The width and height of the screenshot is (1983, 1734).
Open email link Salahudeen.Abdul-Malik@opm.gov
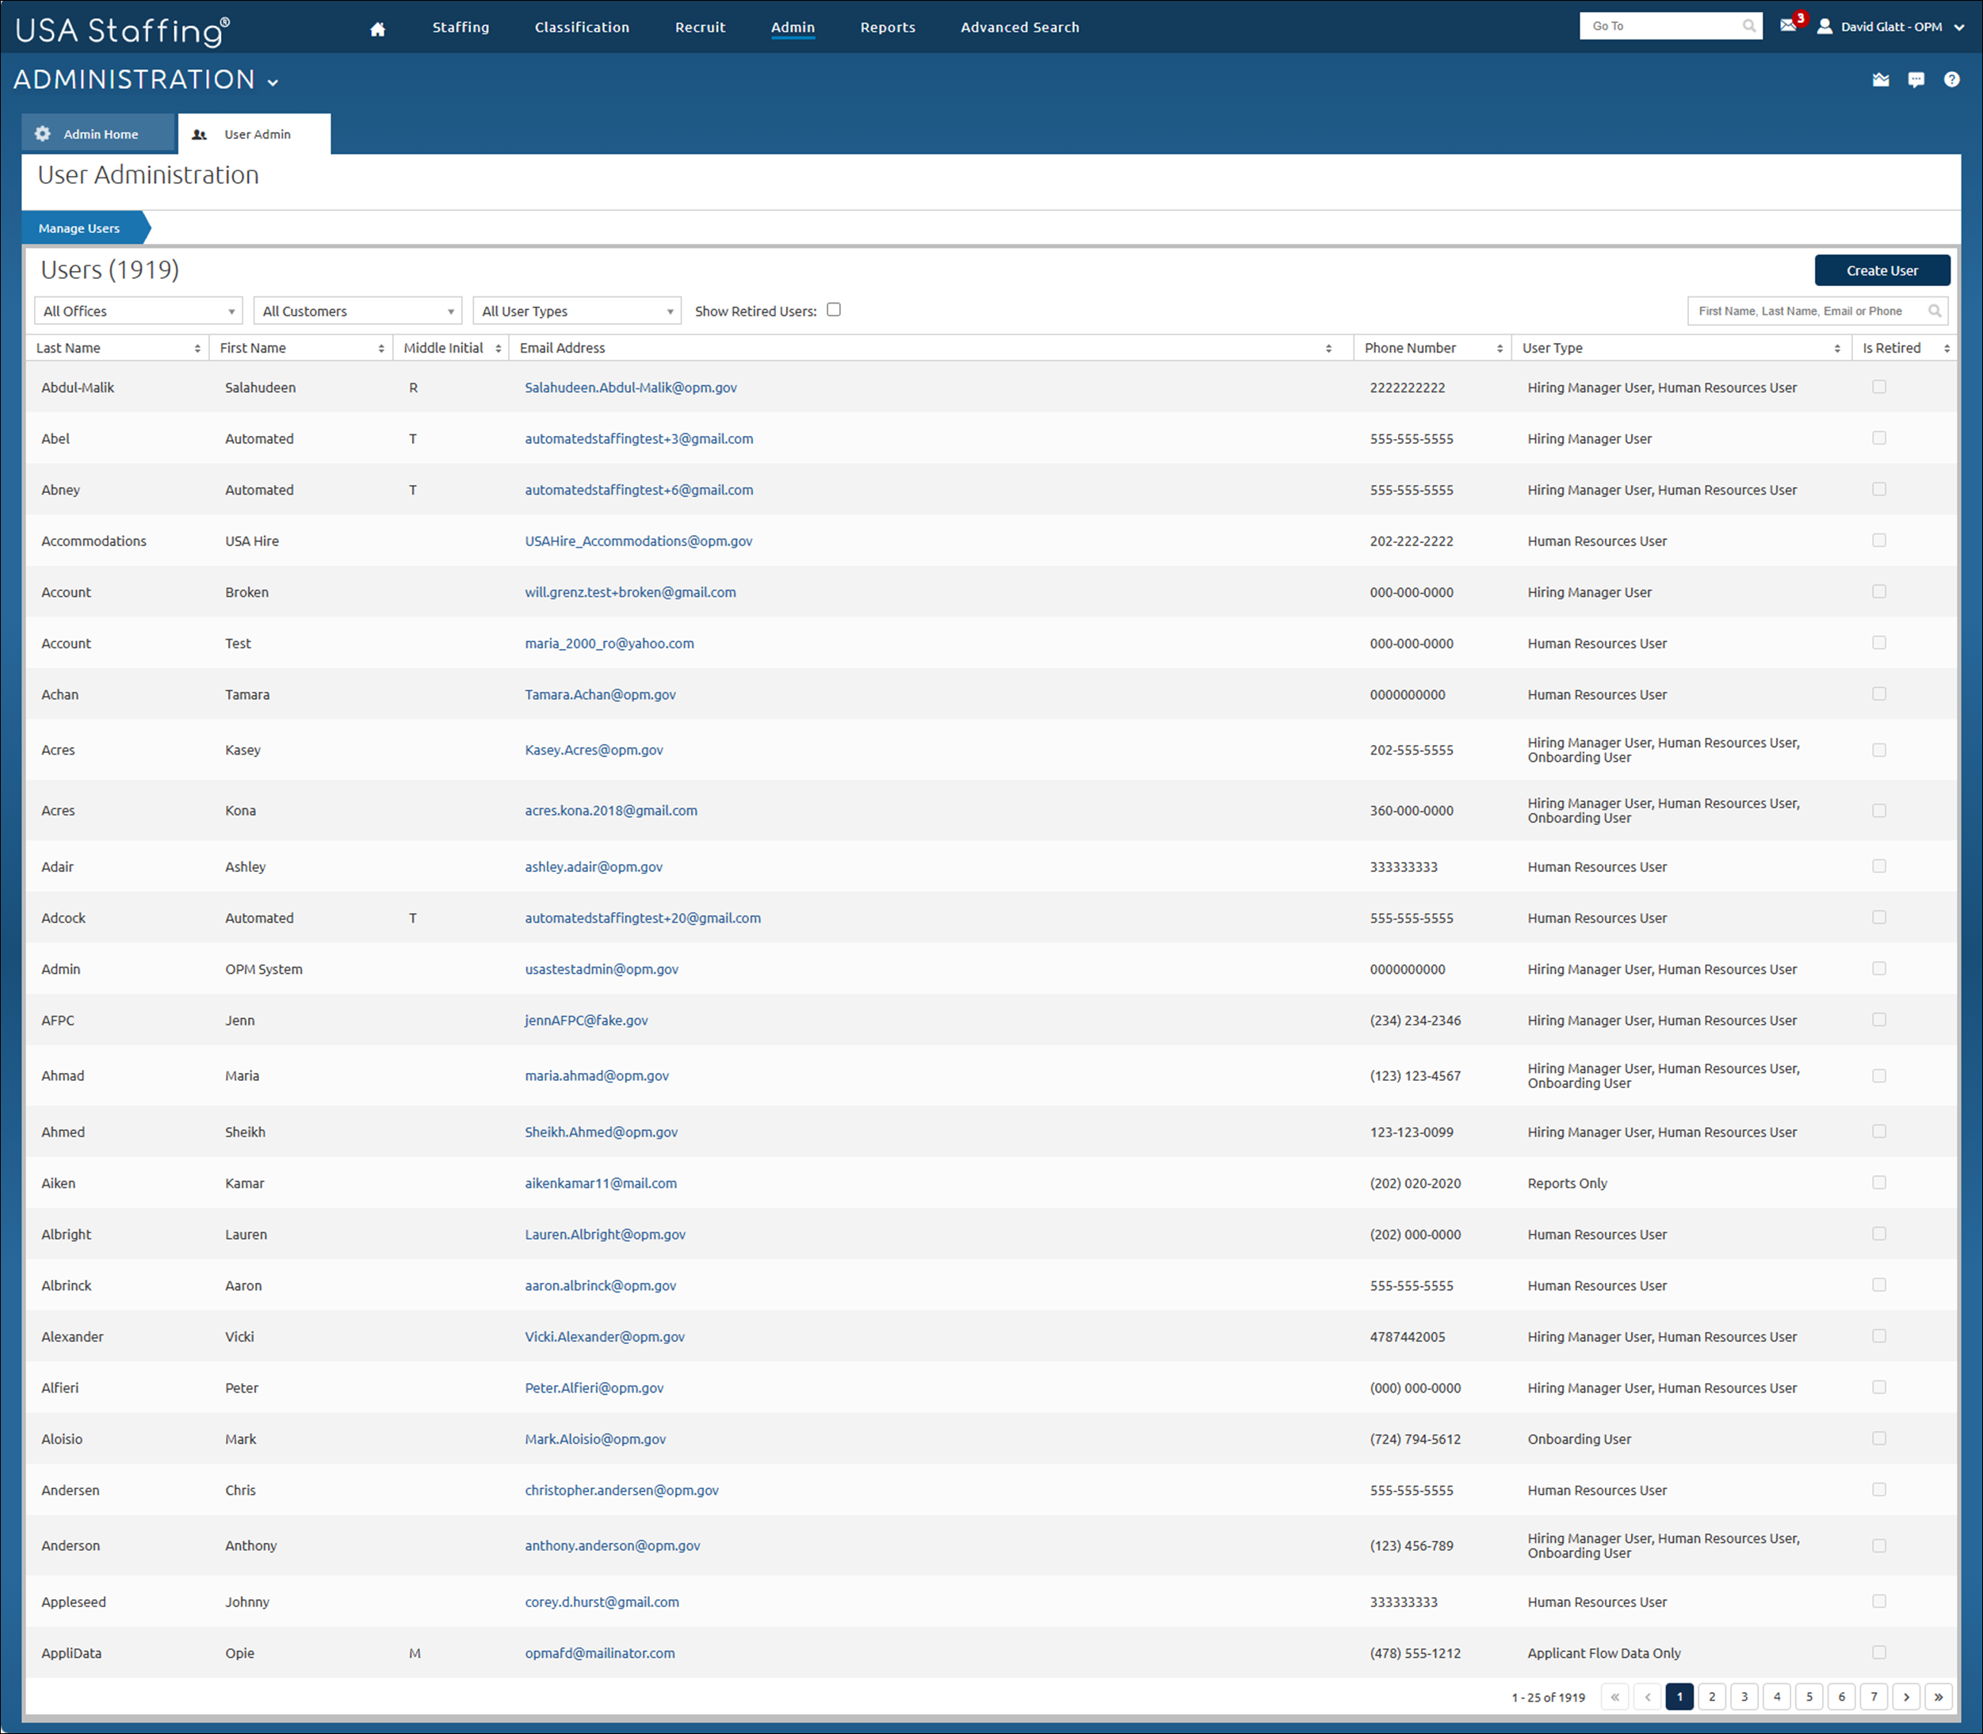click(631, 387)
